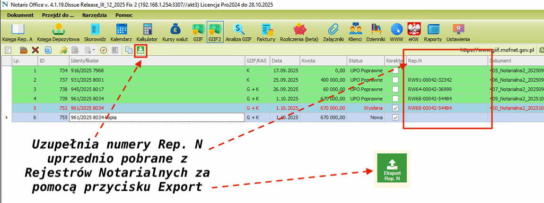This screenshot has height=203, width=544.
Task: Click the Faktury toolbar icon
Action: [266, 32]
